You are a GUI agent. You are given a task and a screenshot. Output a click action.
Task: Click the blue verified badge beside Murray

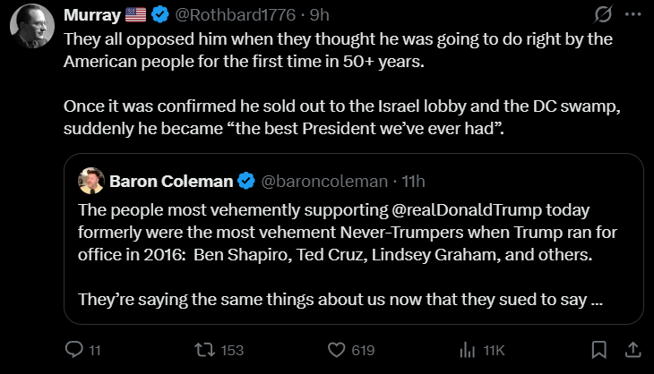(x=160, y=15)
